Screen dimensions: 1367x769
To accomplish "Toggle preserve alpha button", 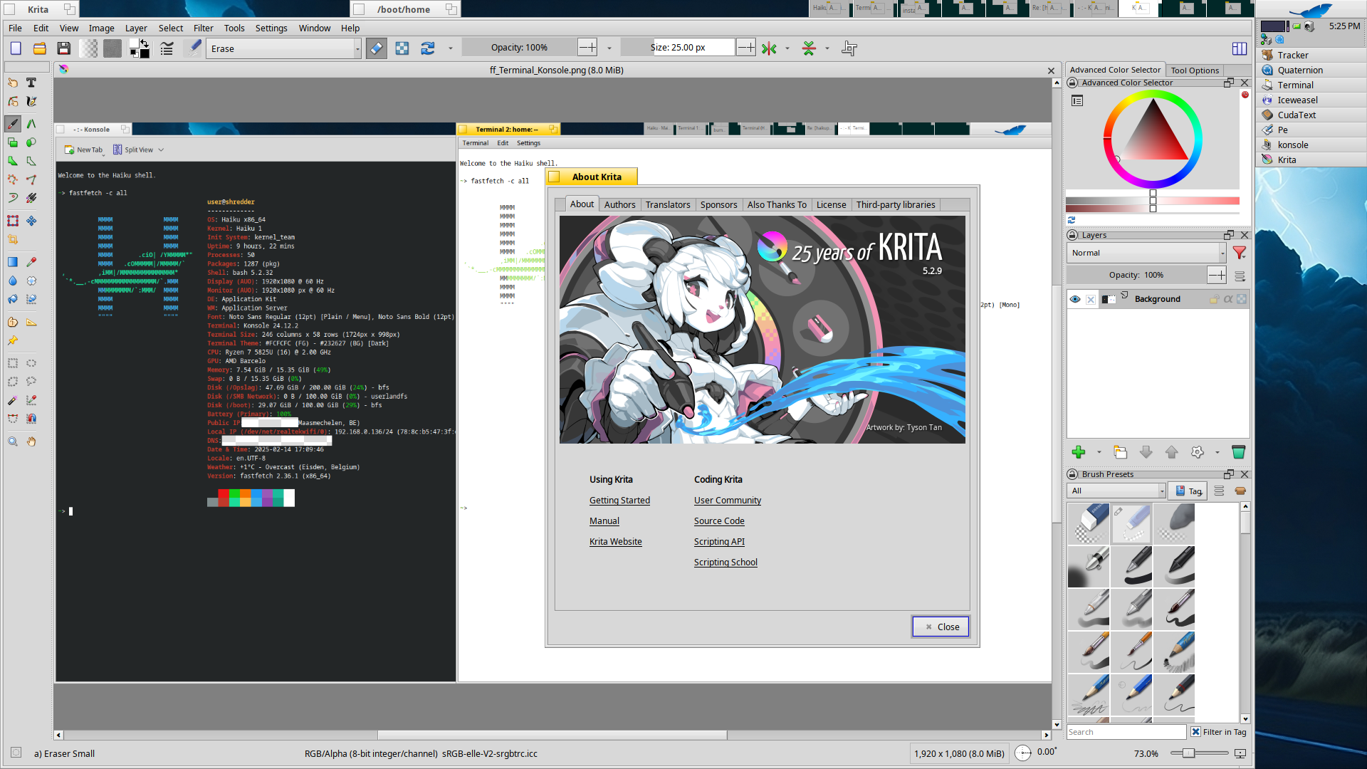I will coord(402,48).
